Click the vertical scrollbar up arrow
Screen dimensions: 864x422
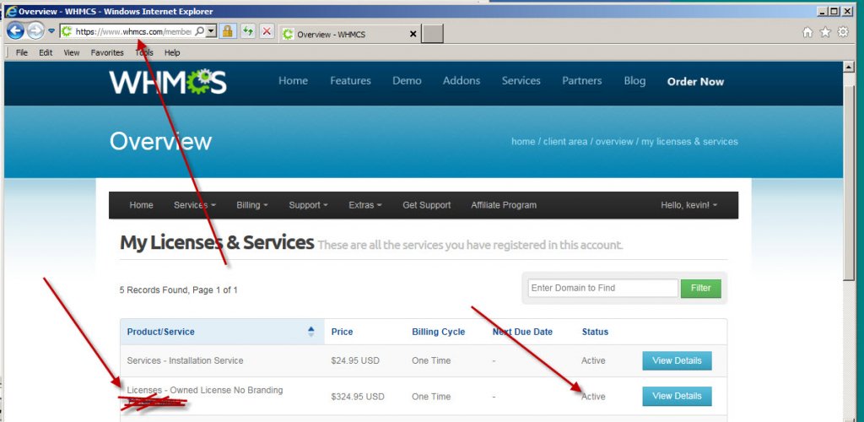[x=849, y=67]
